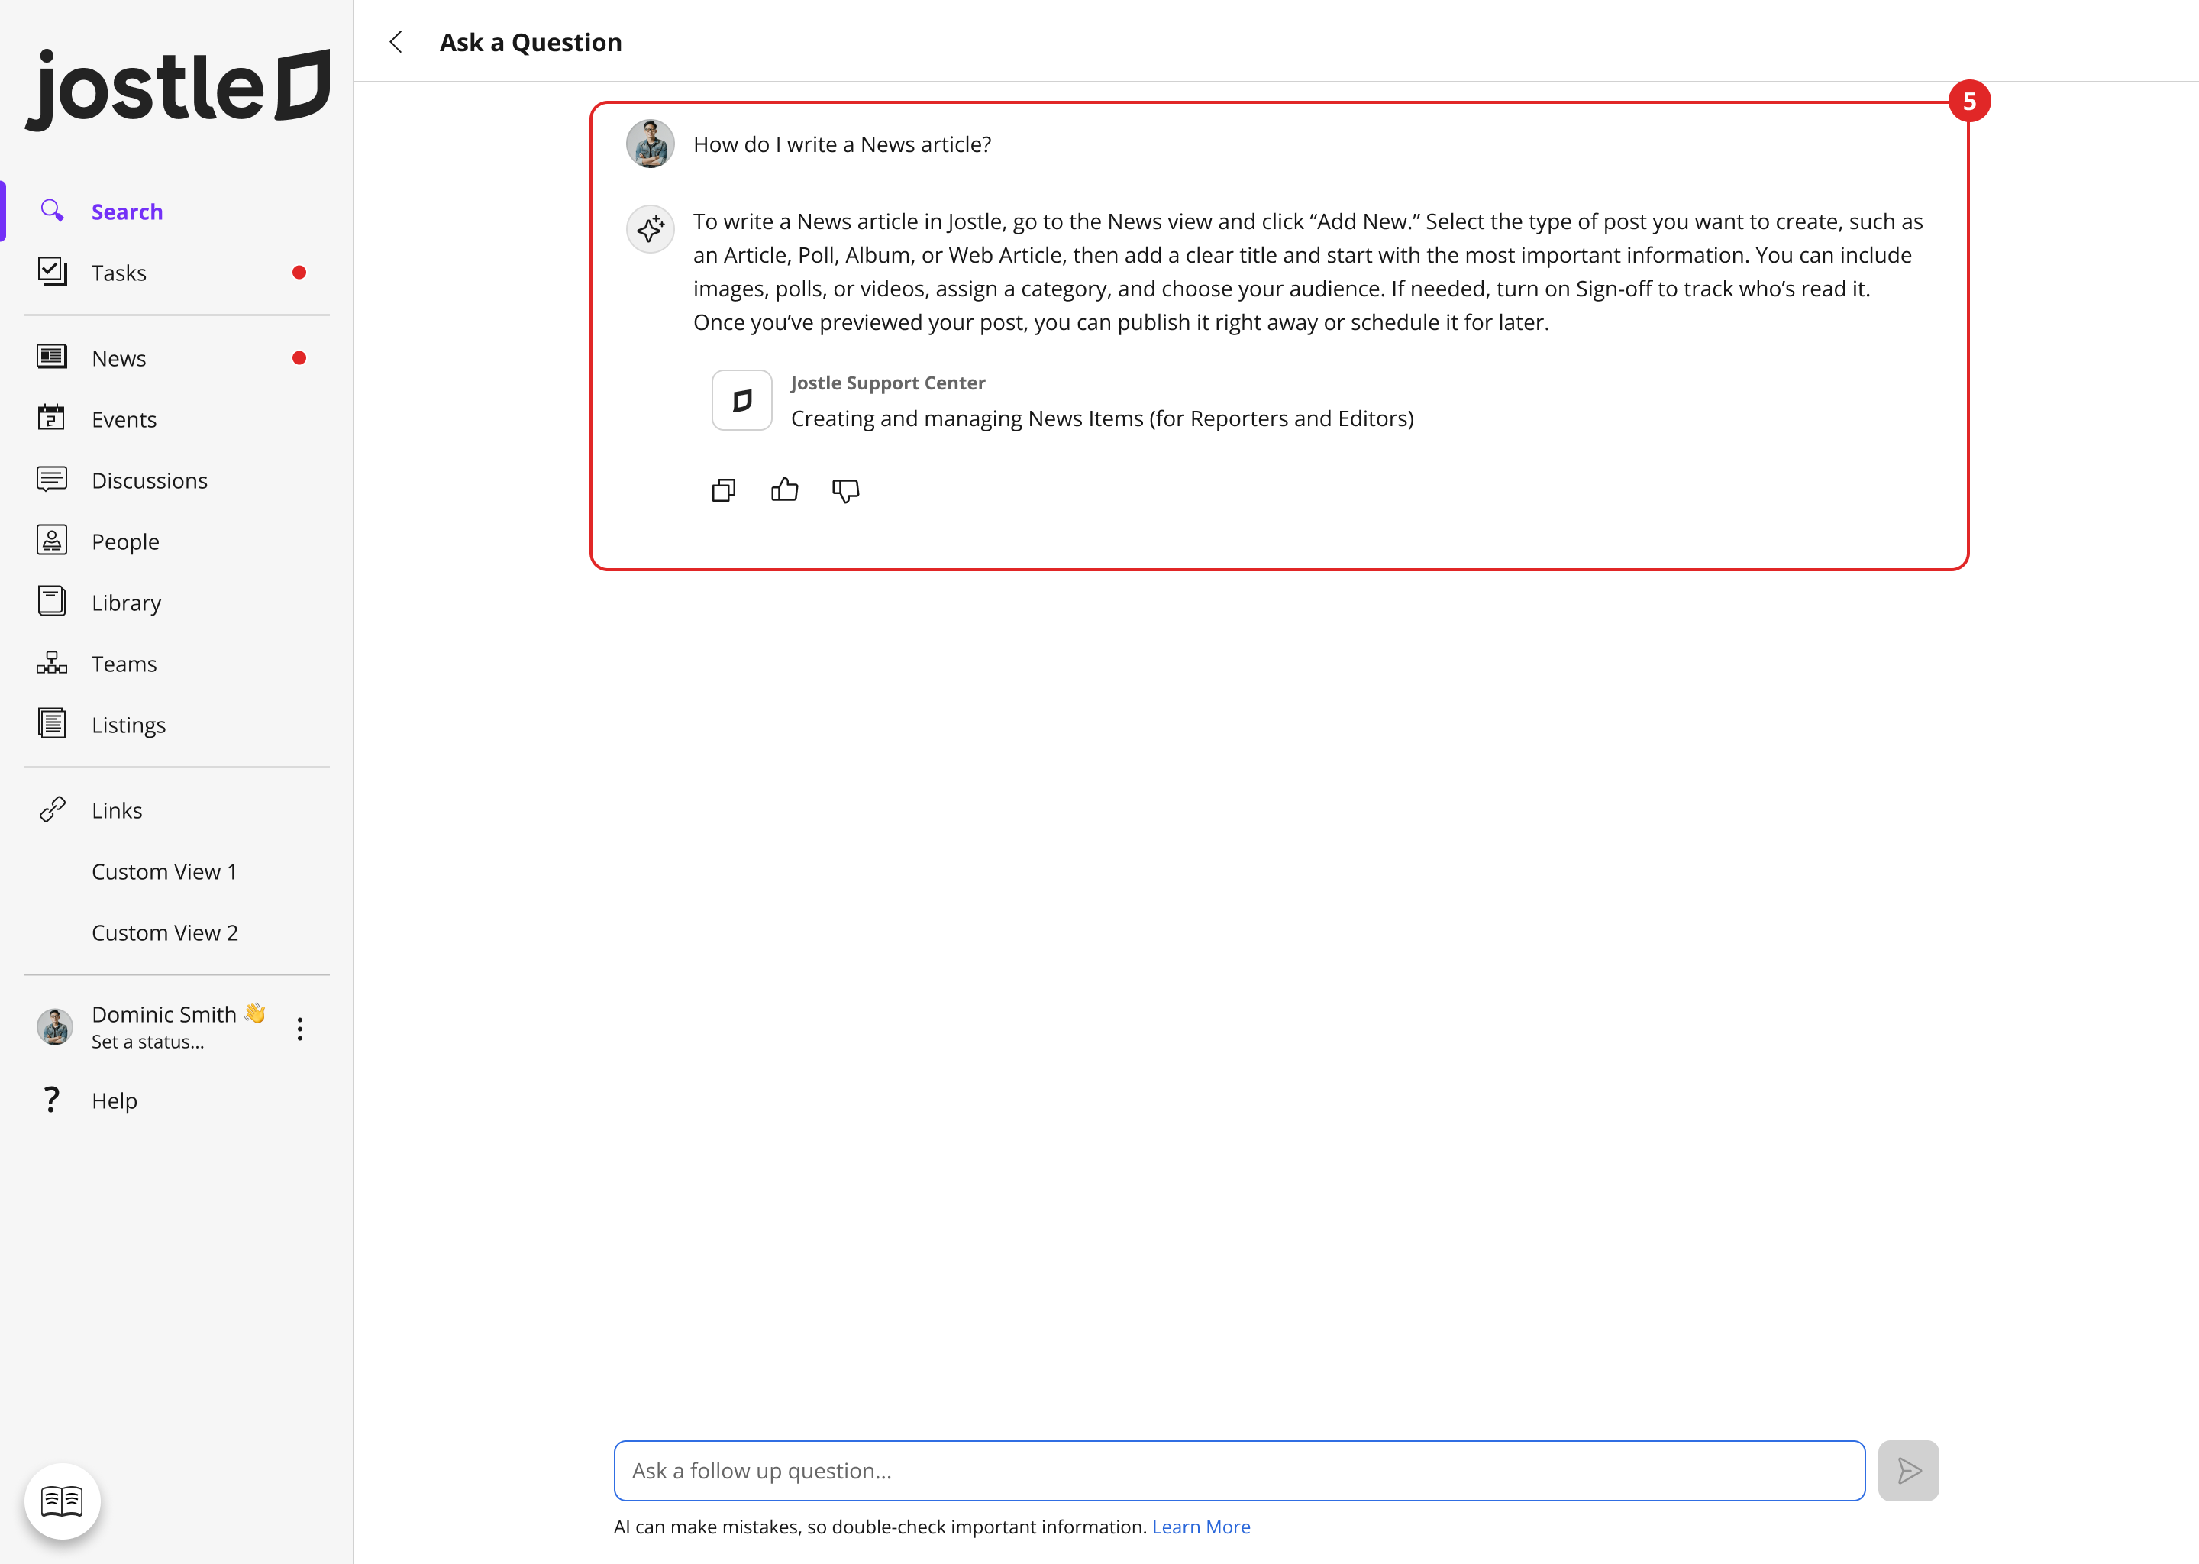The image size is (2199, 1564).
Task: Open the Library view
Action: [x=126, y=602]
